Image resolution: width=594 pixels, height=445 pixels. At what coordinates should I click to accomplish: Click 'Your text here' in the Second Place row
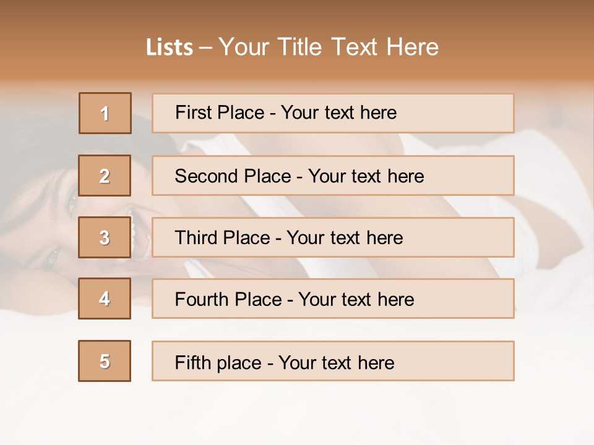tap(366, 176)
